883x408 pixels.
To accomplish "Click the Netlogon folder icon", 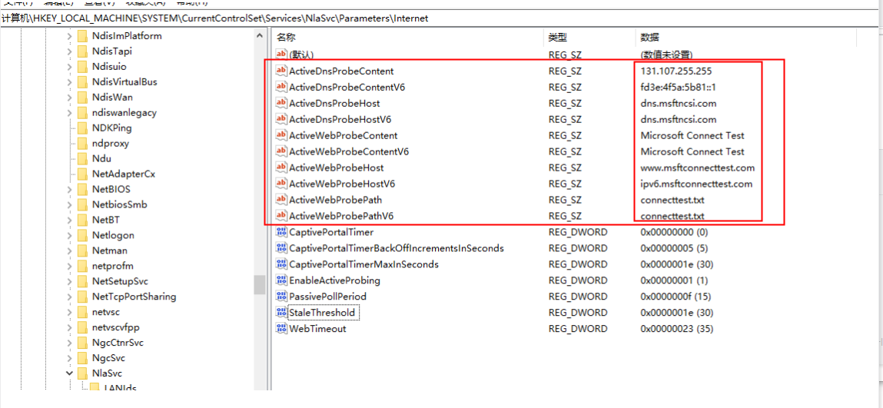I will click(x=83, y=235).
